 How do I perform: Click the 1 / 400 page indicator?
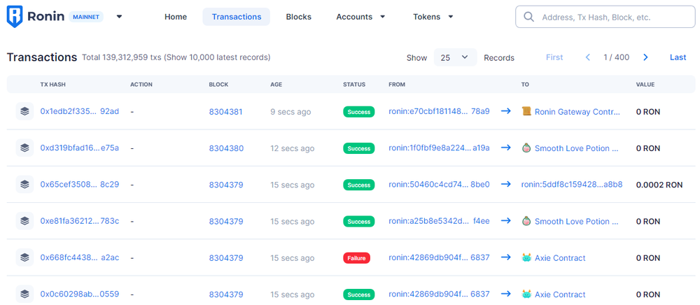617,57
